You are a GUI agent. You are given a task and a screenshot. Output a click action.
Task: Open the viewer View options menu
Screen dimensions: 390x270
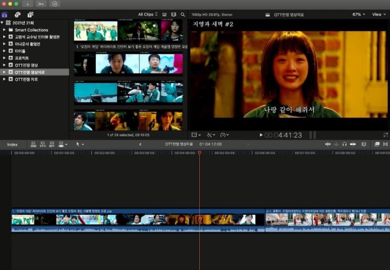pos(379,15)
